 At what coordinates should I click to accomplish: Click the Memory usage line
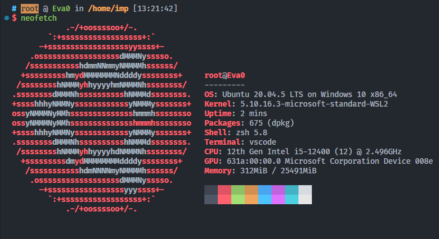pos(260,171)
